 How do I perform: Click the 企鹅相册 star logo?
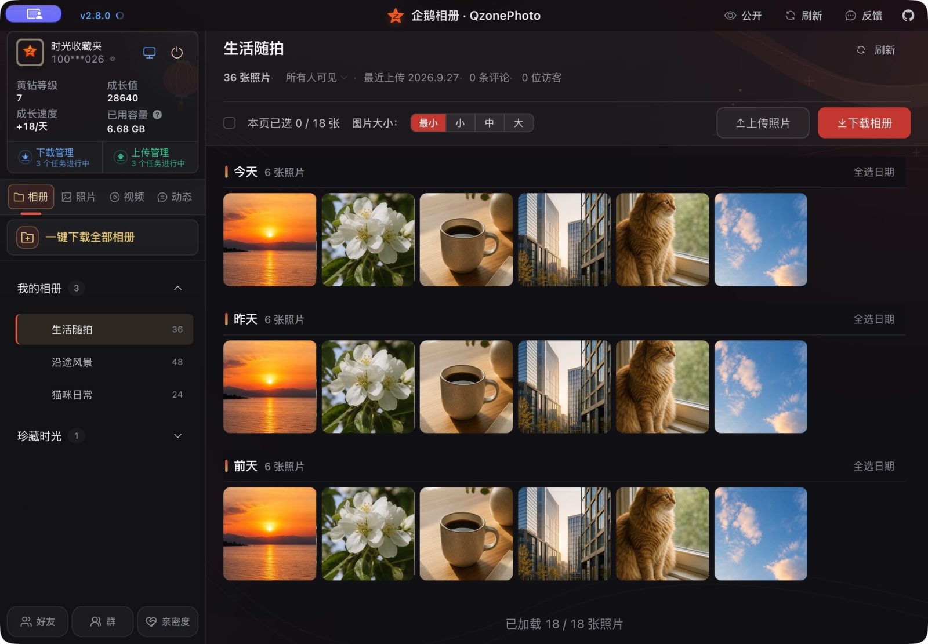tap(396, 16)
